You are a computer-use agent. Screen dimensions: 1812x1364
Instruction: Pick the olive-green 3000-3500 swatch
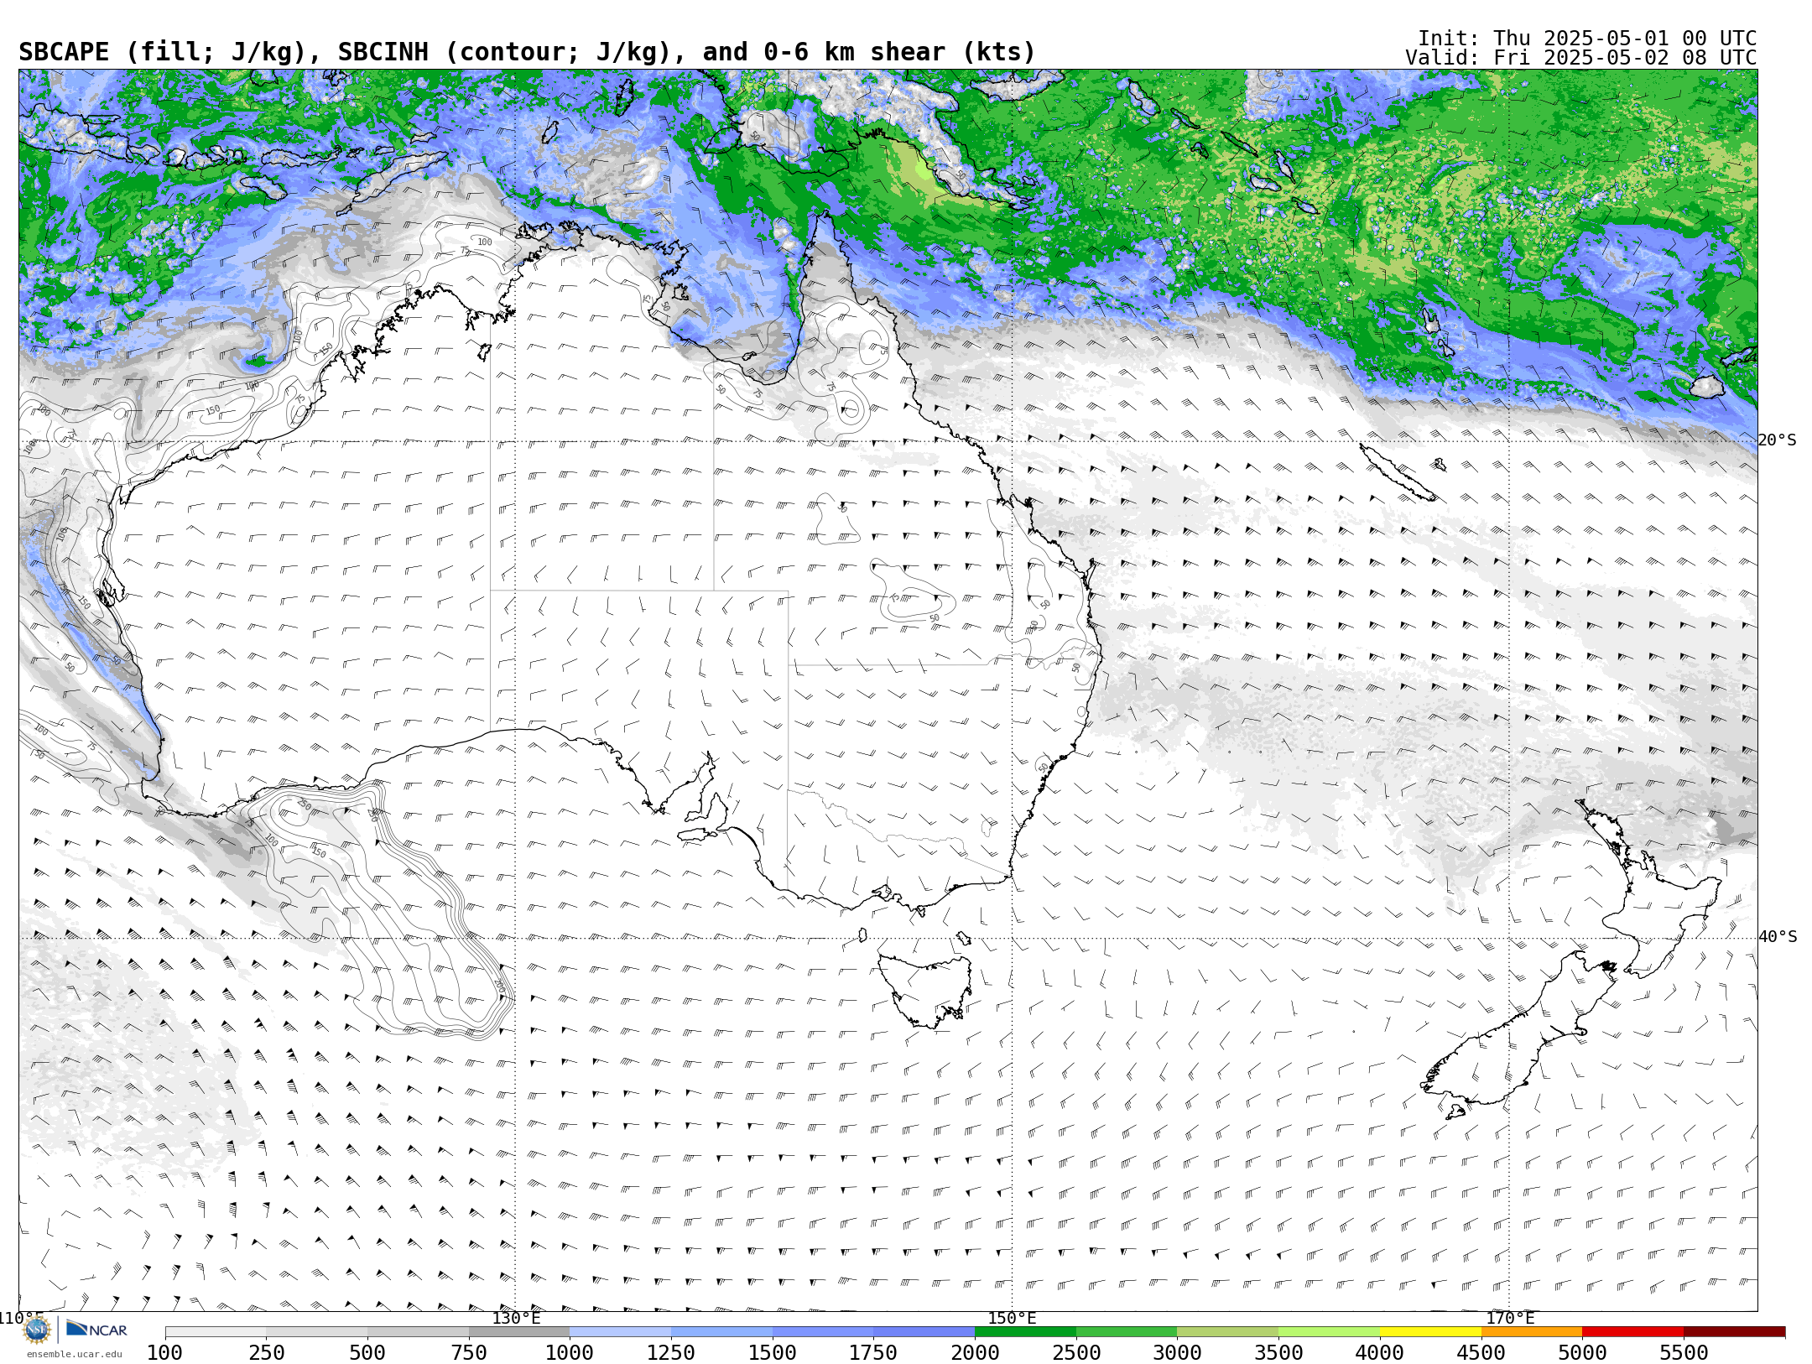click(x=1227, y=1332)
